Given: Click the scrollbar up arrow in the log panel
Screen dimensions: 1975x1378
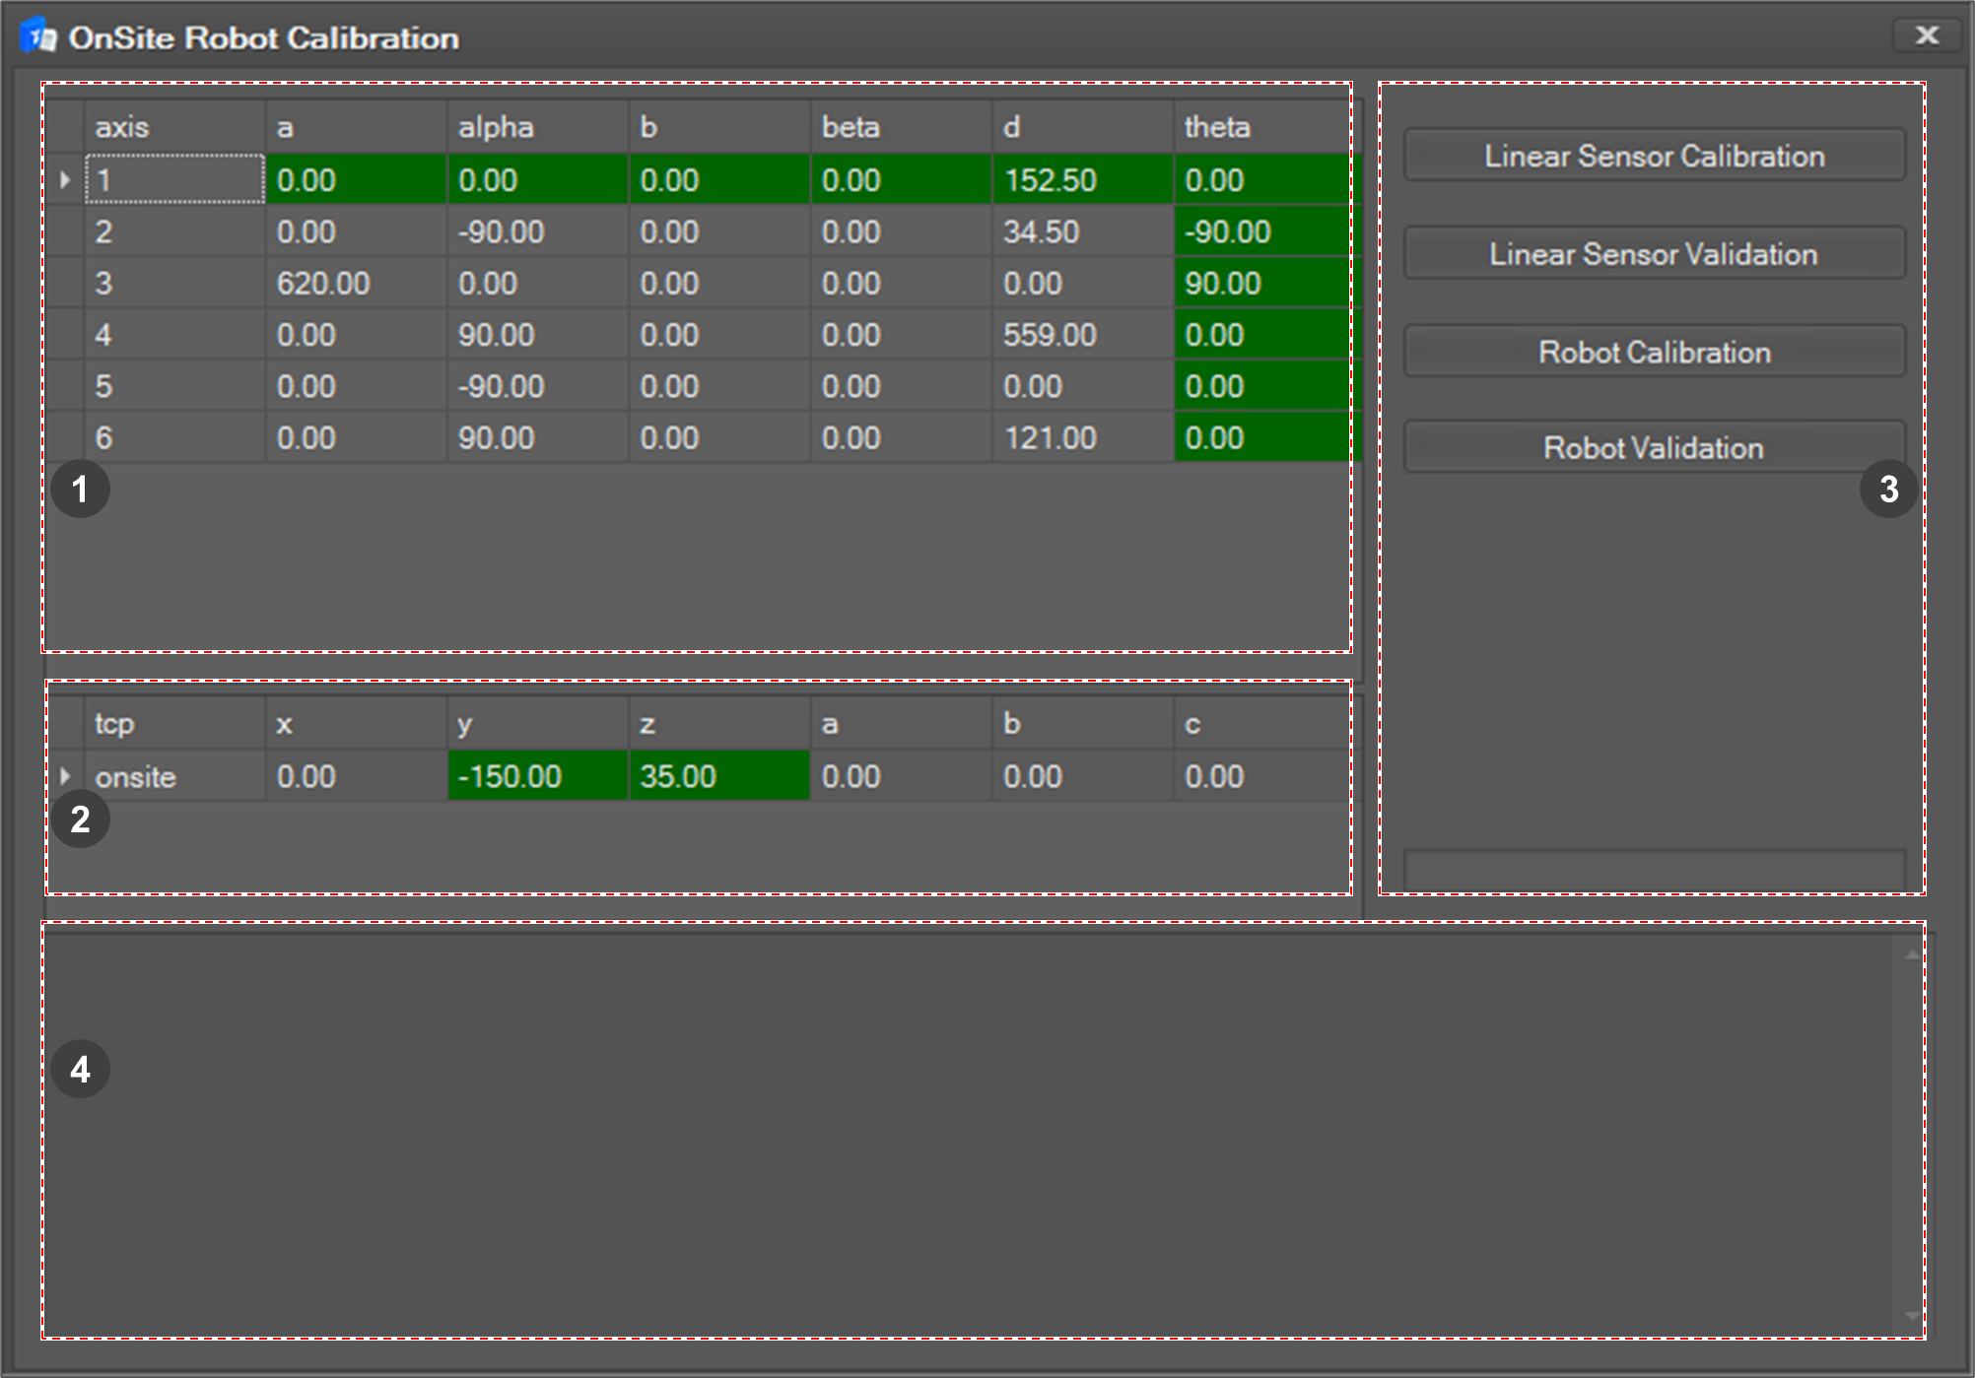Looking at the screenshot, I should pos(1910,954).
